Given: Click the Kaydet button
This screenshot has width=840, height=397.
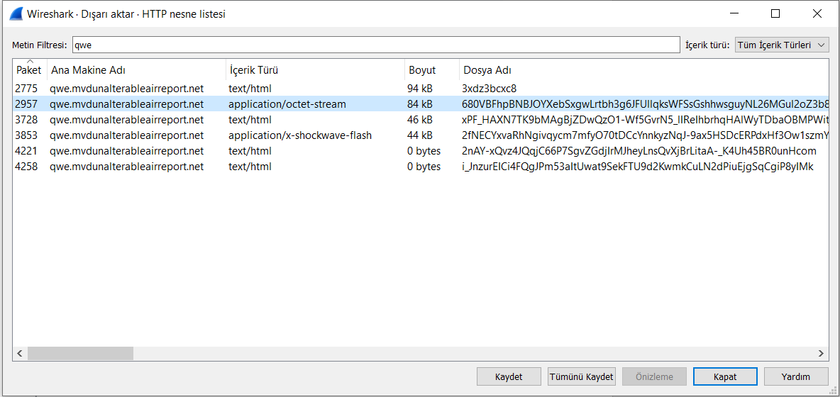Looking at the screenshot, I should (509, 376).
